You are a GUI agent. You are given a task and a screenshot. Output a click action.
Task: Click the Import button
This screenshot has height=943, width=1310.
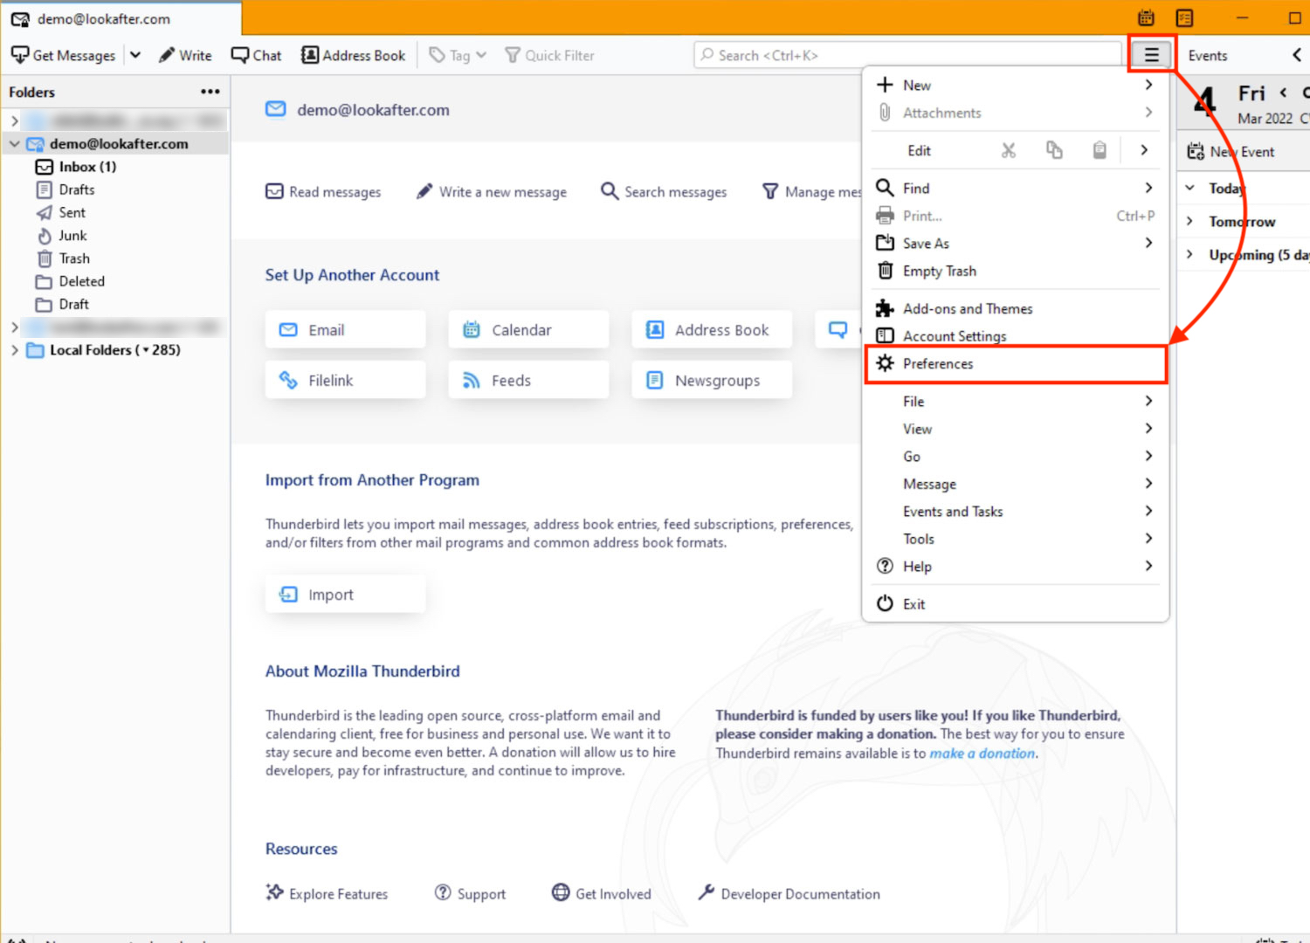(345, 595)
